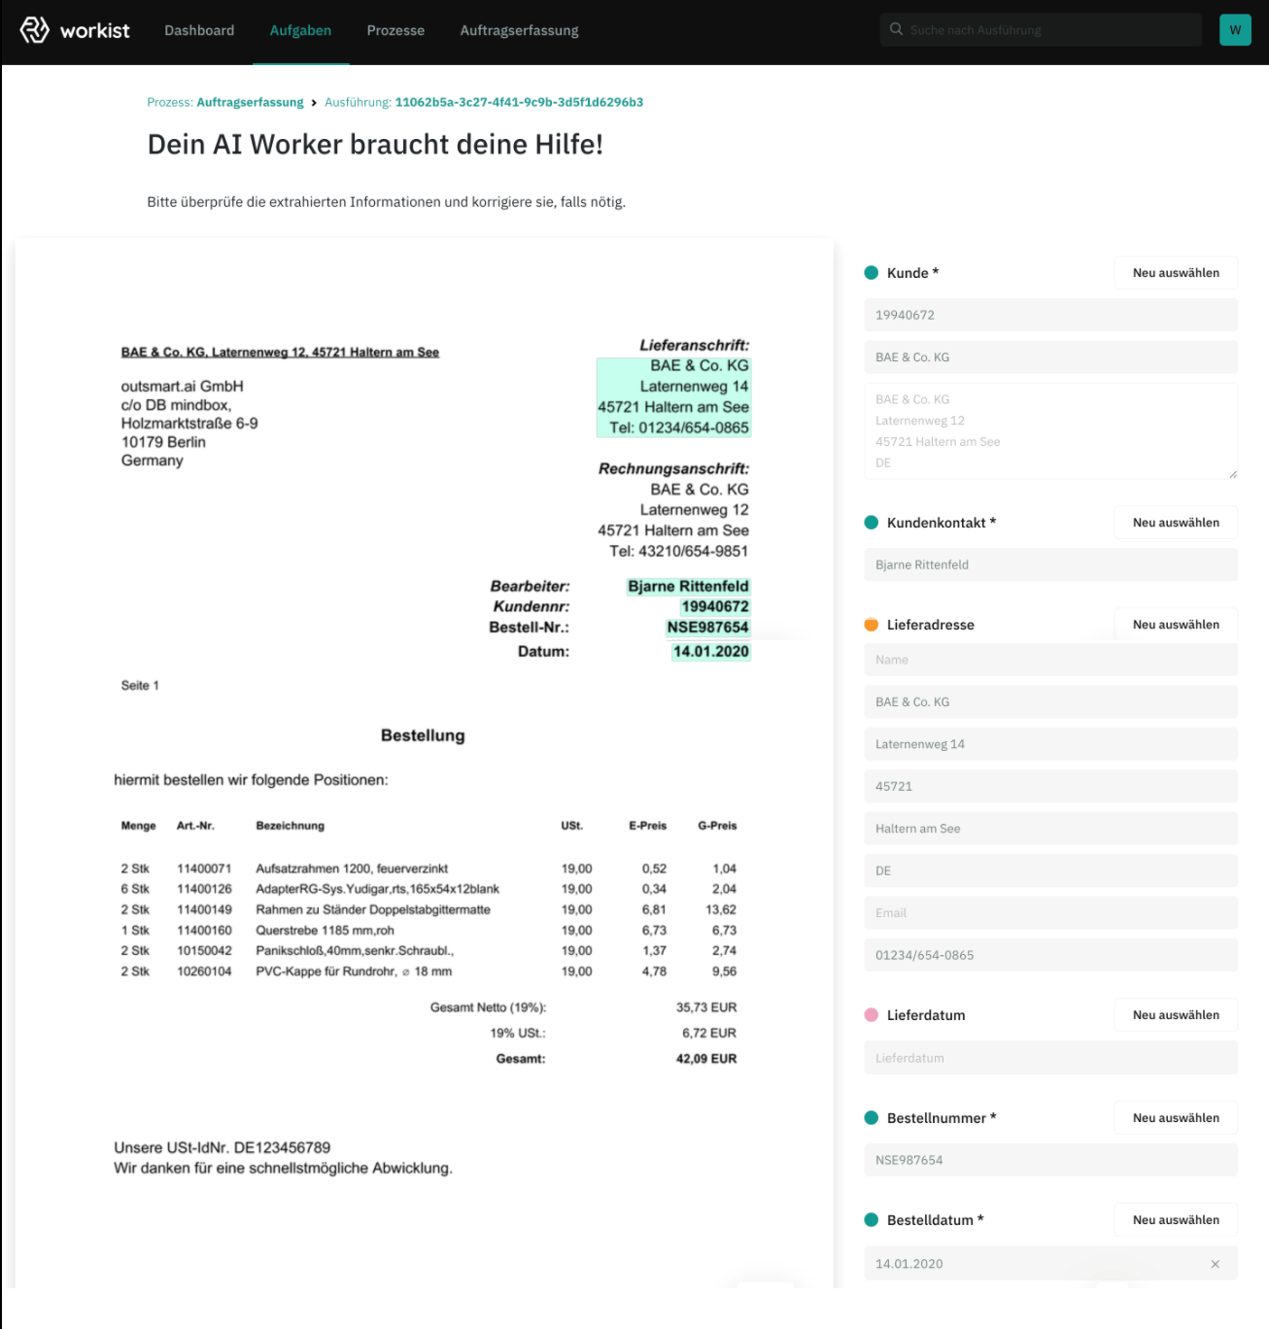Click the phone field 01234/654-0865

[x=1050, y=955]
